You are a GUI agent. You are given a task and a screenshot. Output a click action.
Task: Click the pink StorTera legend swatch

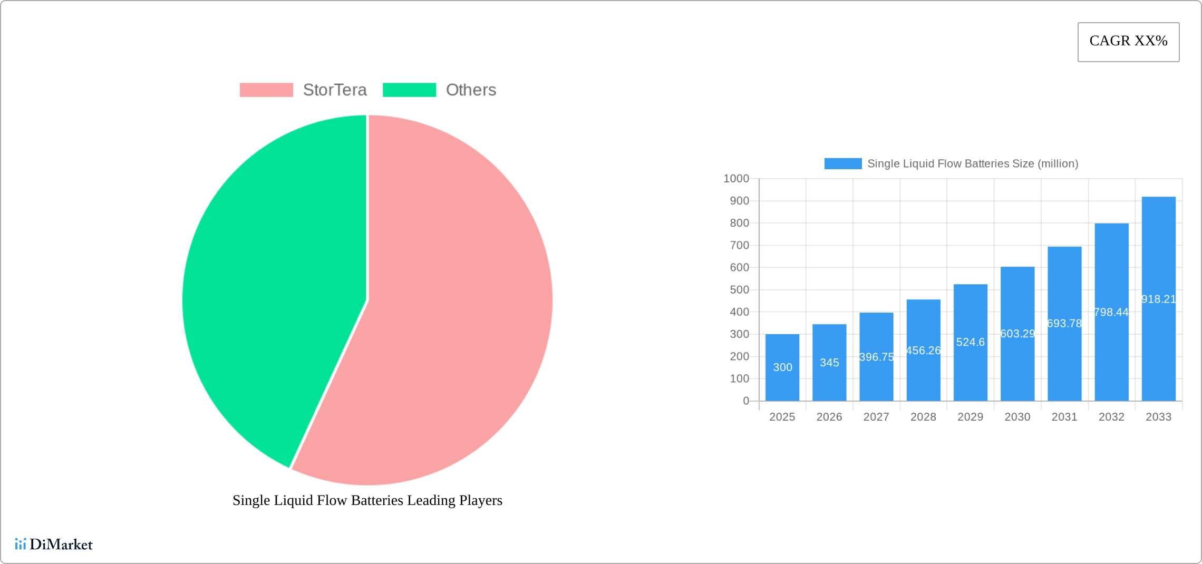(266, 90)
